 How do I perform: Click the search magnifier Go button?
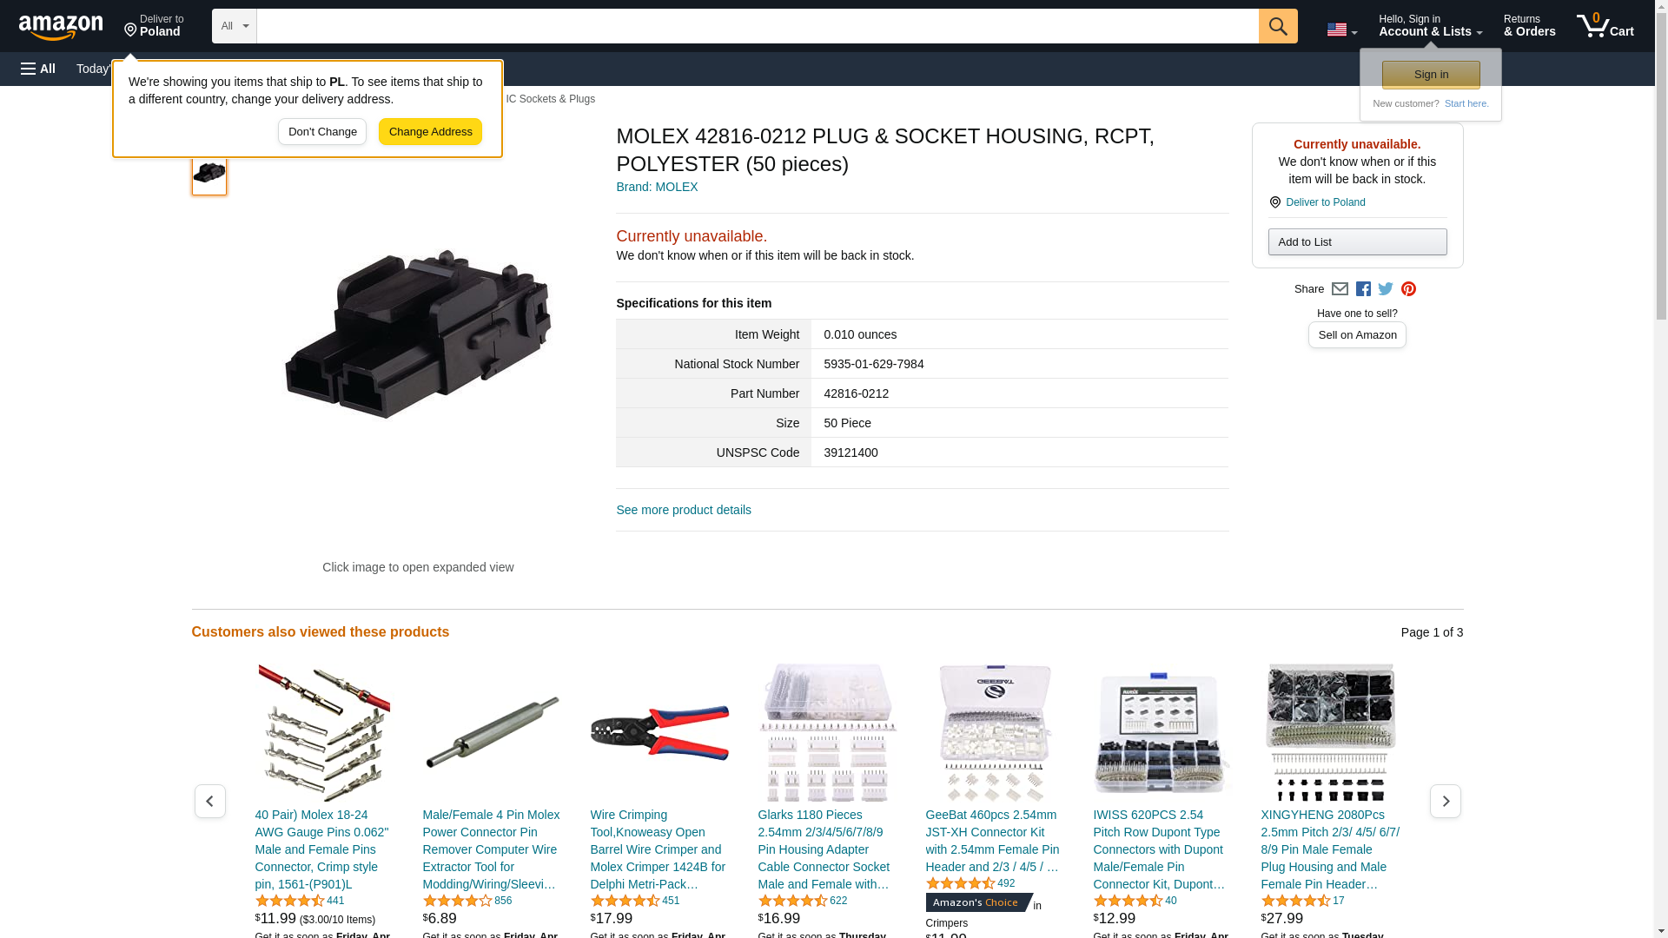click(x=1278, y=26)
